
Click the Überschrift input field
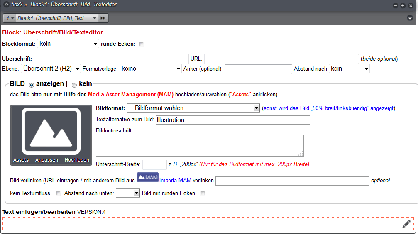pyautogui.click(x=111, y=59)
